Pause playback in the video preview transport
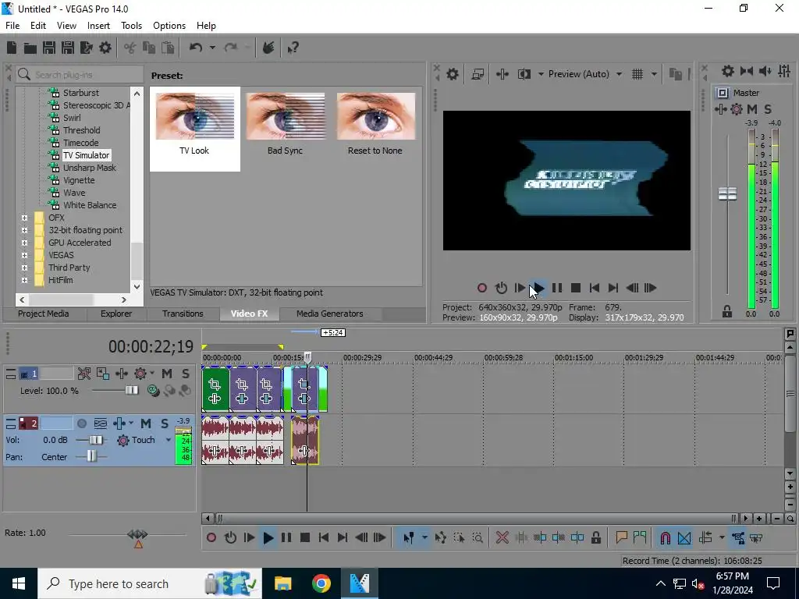The width and height of the screenshot is (799, 599). (557, 289)
